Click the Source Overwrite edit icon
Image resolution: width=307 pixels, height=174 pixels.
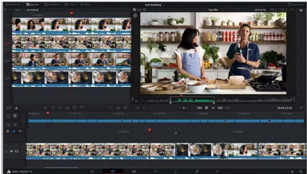[82, 107]
